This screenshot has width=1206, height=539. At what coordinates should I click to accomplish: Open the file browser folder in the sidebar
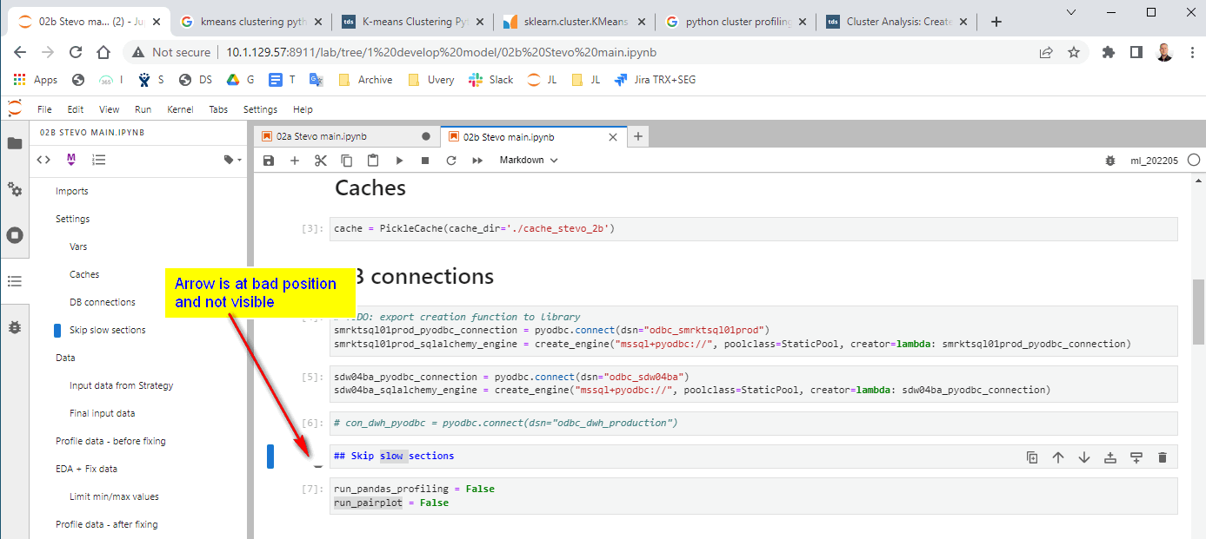(x=15, y=144)
